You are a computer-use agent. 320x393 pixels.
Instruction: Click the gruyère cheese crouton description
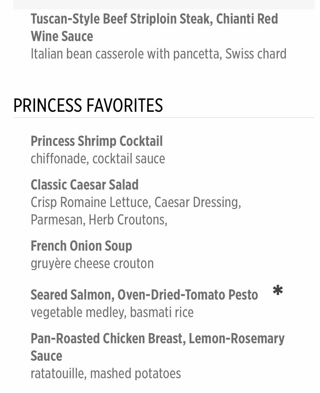(x=92, y=263)
